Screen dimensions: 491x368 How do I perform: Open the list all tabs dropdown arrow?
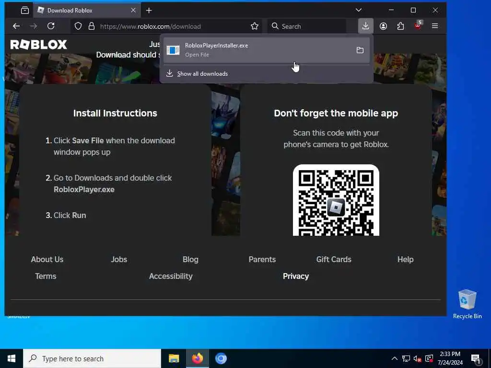click(x=359, y=10)
